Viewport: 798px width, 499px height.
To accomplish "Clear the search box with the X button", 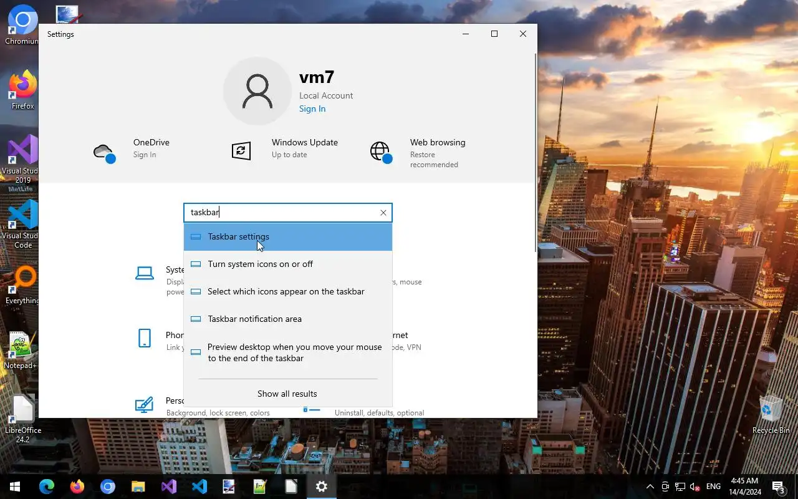I will [383, 213].
